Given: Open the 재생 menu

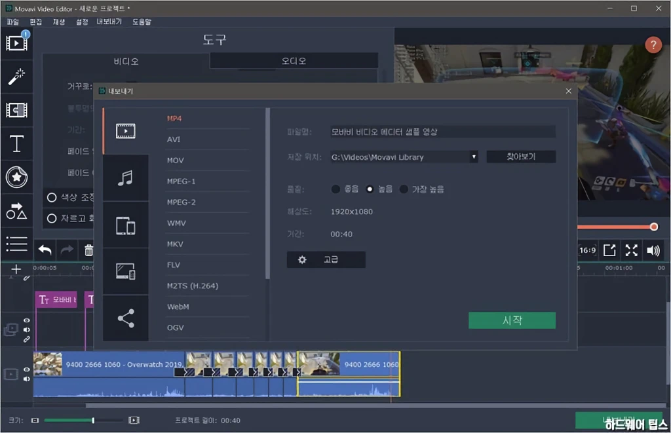Looking at the screenshot, I should [x=58, y=22].
